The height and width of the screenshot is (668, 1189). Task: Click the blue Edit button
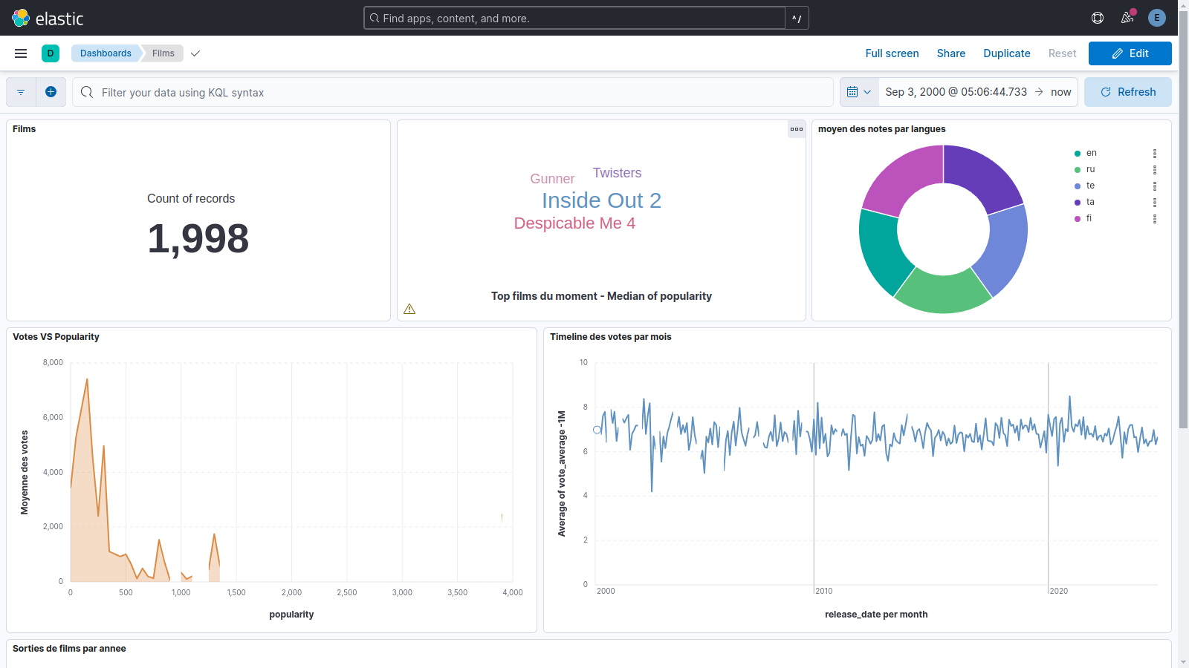coord(1130,53)
